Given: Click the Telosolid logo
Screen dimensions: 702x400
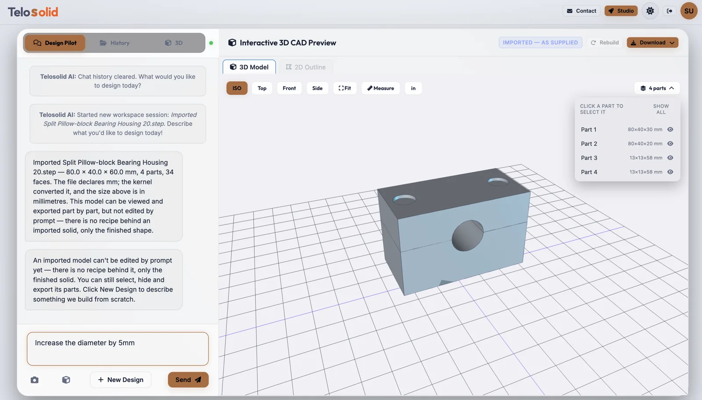Looking at the screenshot, I should coord(33,12).
